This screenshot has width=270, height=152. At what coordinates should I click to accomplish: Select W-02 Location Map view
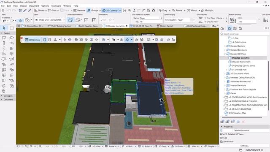click(237, 113)
